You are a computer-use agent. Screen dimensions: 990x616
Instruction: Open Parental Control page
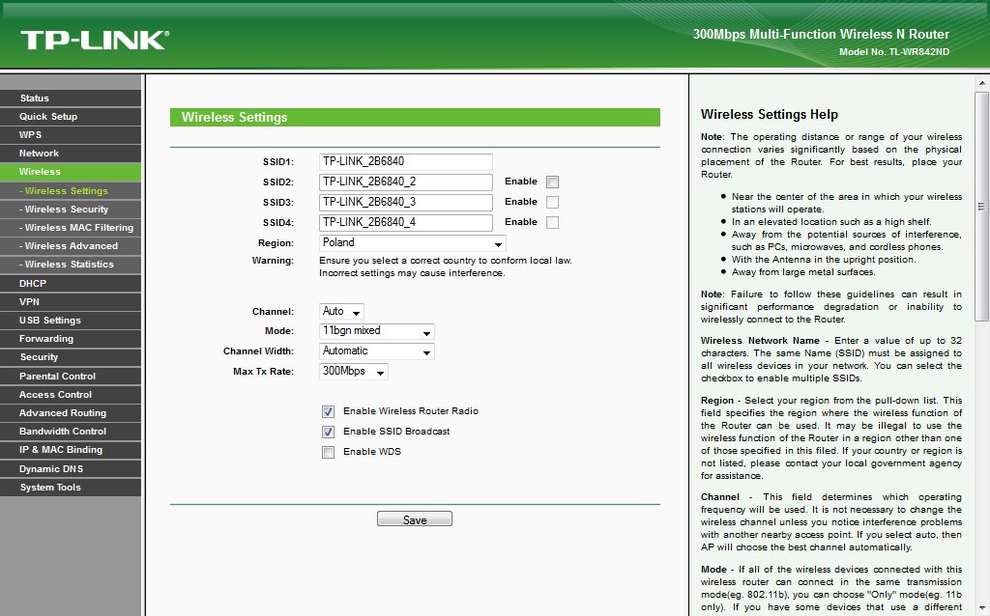[70, 376]
